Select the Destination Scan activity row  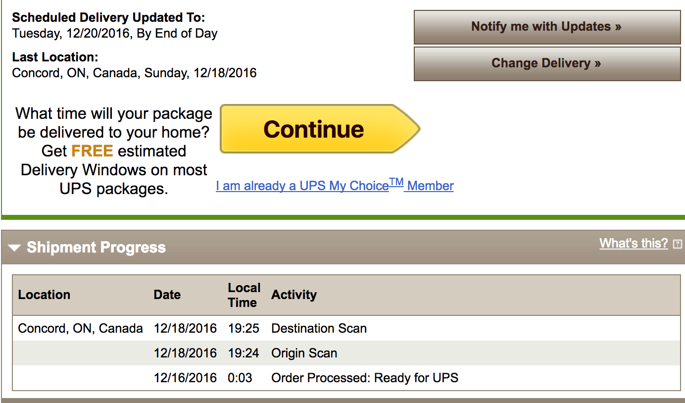[346, 328]
